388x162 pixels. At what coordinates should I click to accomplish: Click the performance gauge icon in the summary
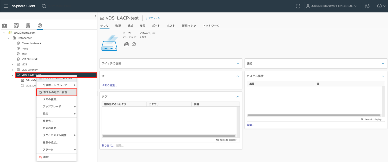[x=134, y=44]
